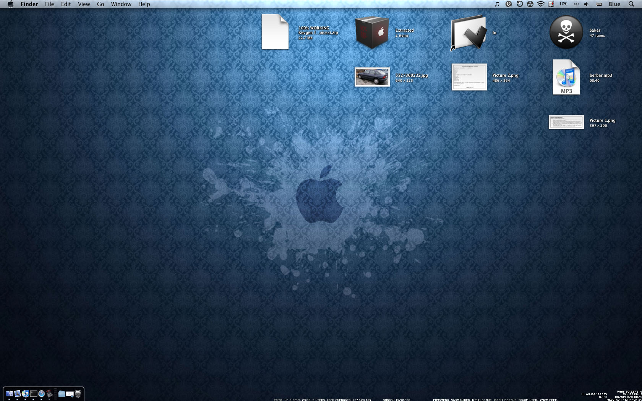The width and height of the screenshot is (642, 401).
Task: Open the Apple menu
Action: [x=10, y=4]
